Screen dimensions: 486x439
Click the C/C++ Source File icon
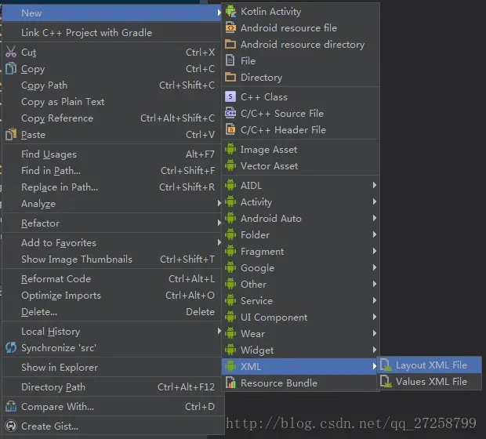coord(230,113)
